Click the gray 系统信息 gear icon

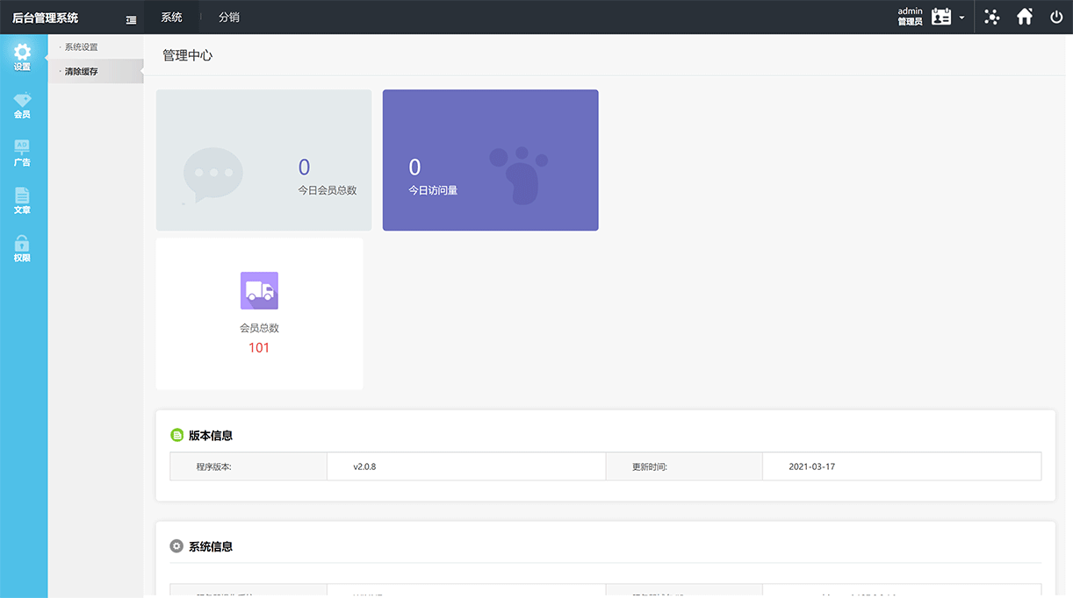coord(176,546)
